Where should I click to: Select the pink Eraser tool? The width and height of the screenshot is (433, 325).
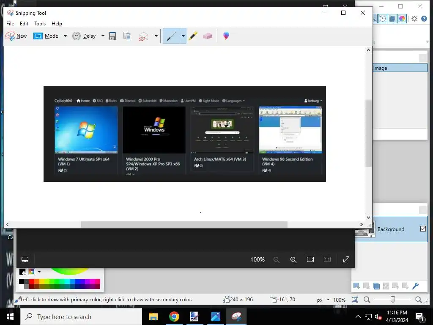tap(207, 36)
